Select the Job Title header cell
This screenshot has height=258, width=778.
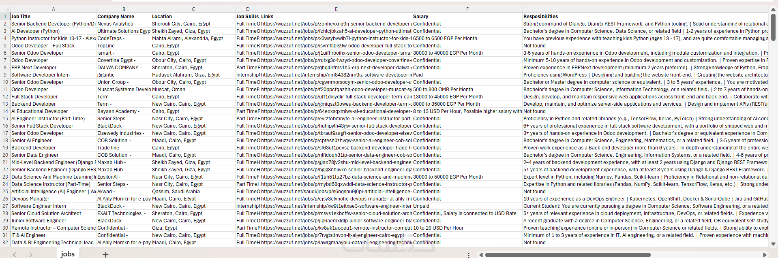click(53, 17)
